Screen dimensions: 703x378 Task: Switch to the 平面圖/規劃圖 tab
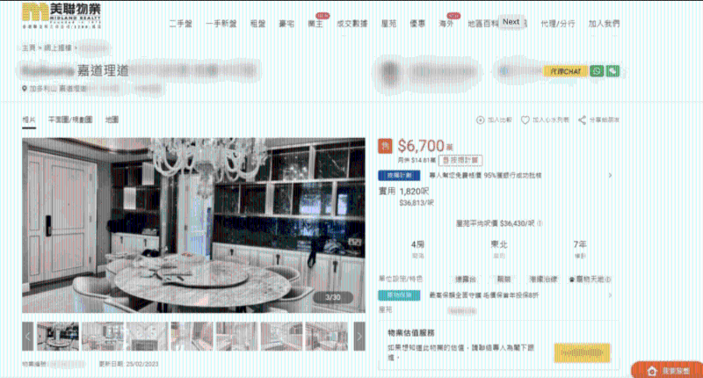pyautogui.click(x=67, y=119)
